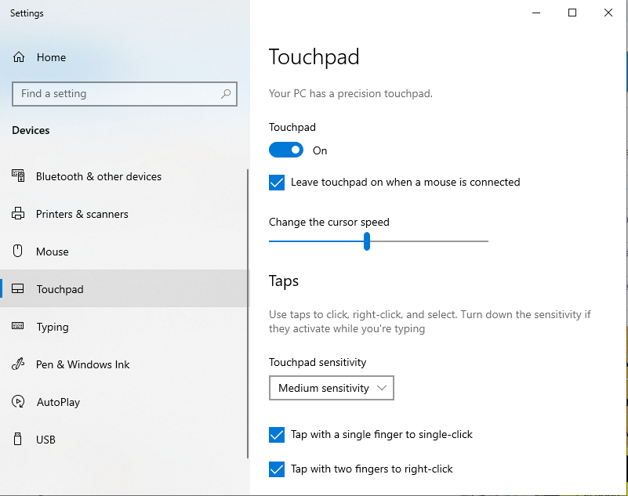
Task: Go to Bluetooth & other devices page
Action: point(98,176)
